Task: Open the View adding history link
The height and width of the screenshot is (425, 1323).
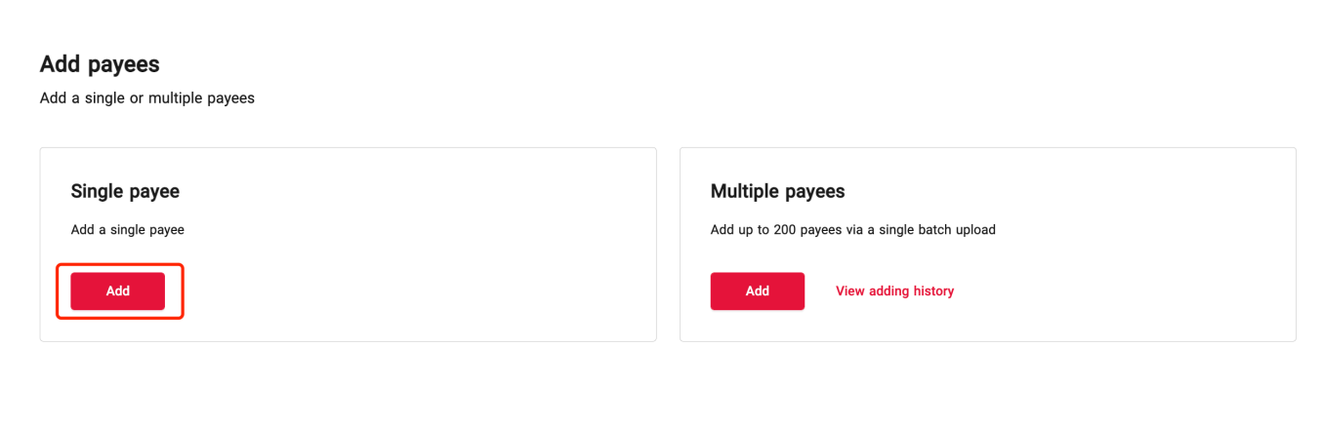Action: coord(894,291)
